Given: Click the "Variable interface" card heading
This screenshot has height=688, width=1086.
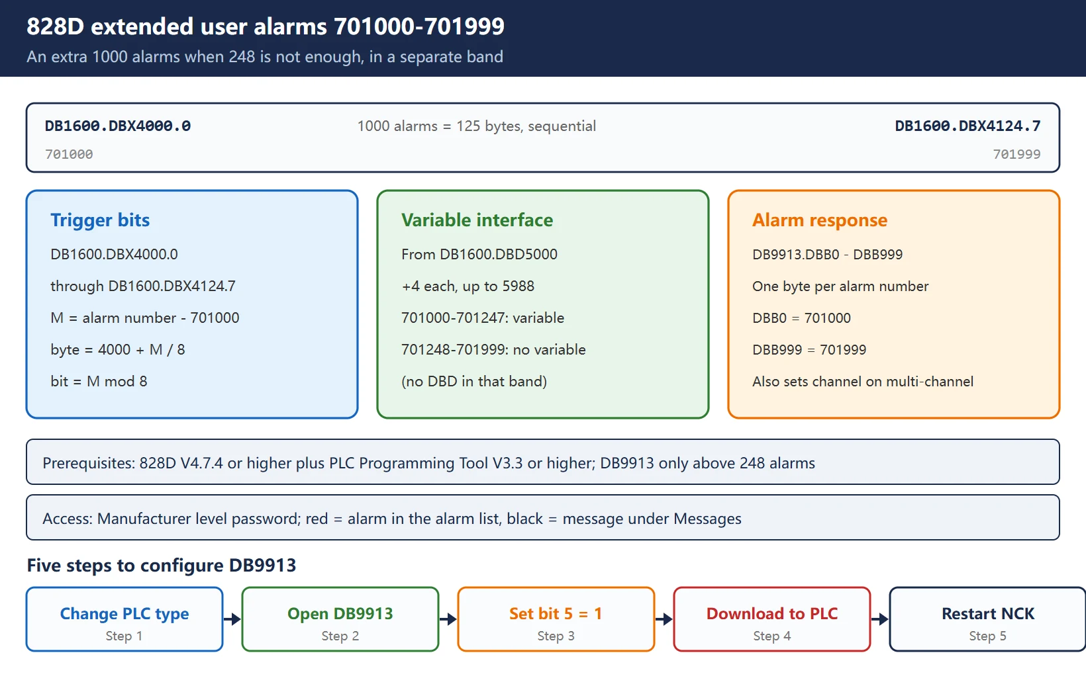Looking at the screenshot, I should pyautogui.click(x=477, y=220).
